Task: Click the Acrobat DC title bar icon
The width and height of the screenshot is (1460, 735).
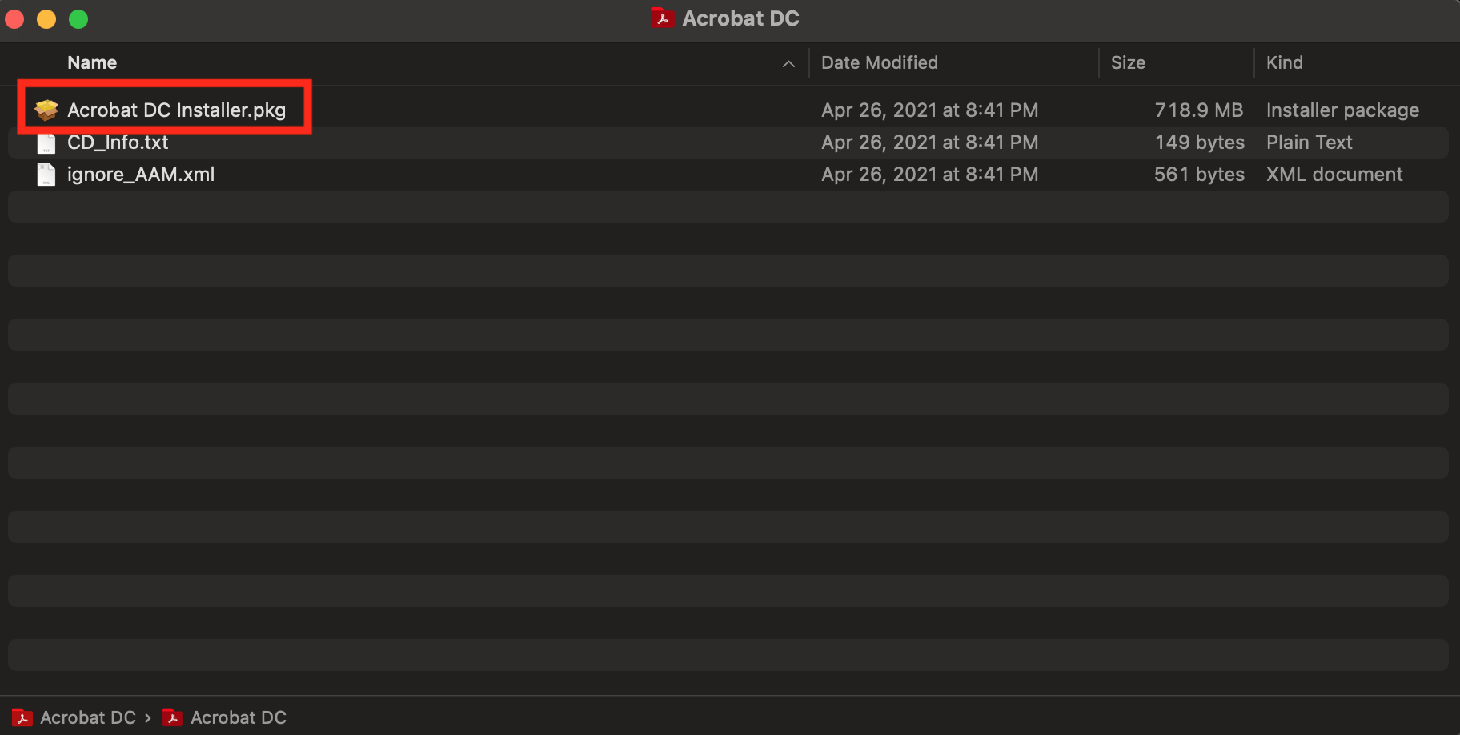Action: coord(662,18)
